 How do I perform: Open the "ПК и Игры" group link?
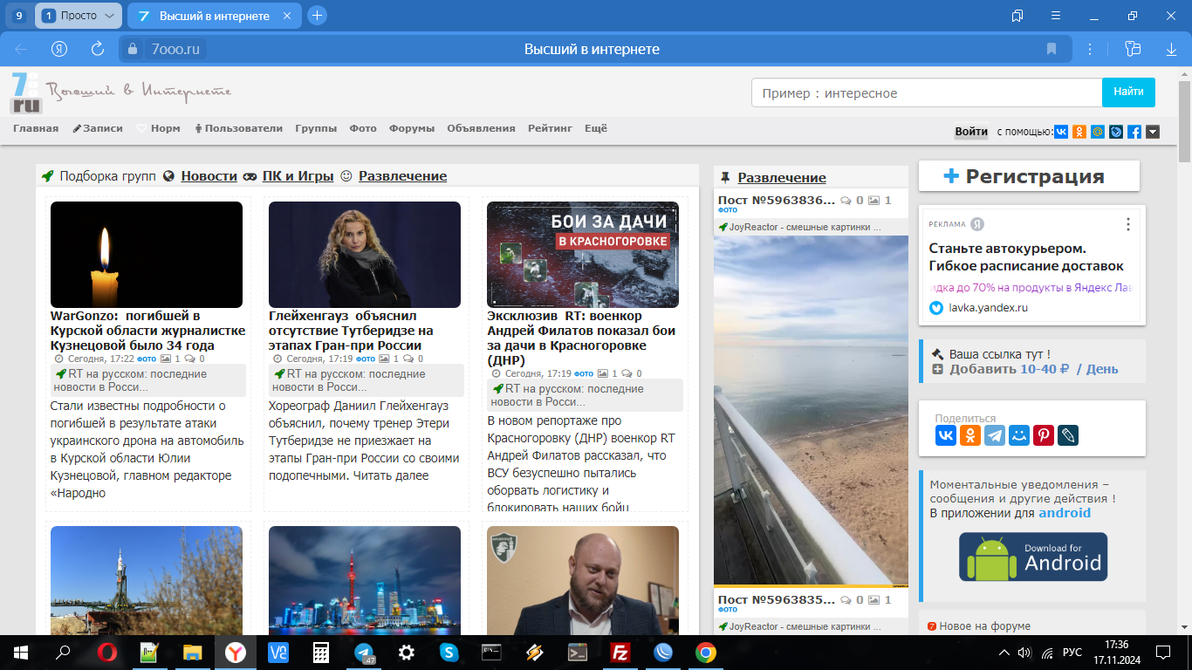298,176
